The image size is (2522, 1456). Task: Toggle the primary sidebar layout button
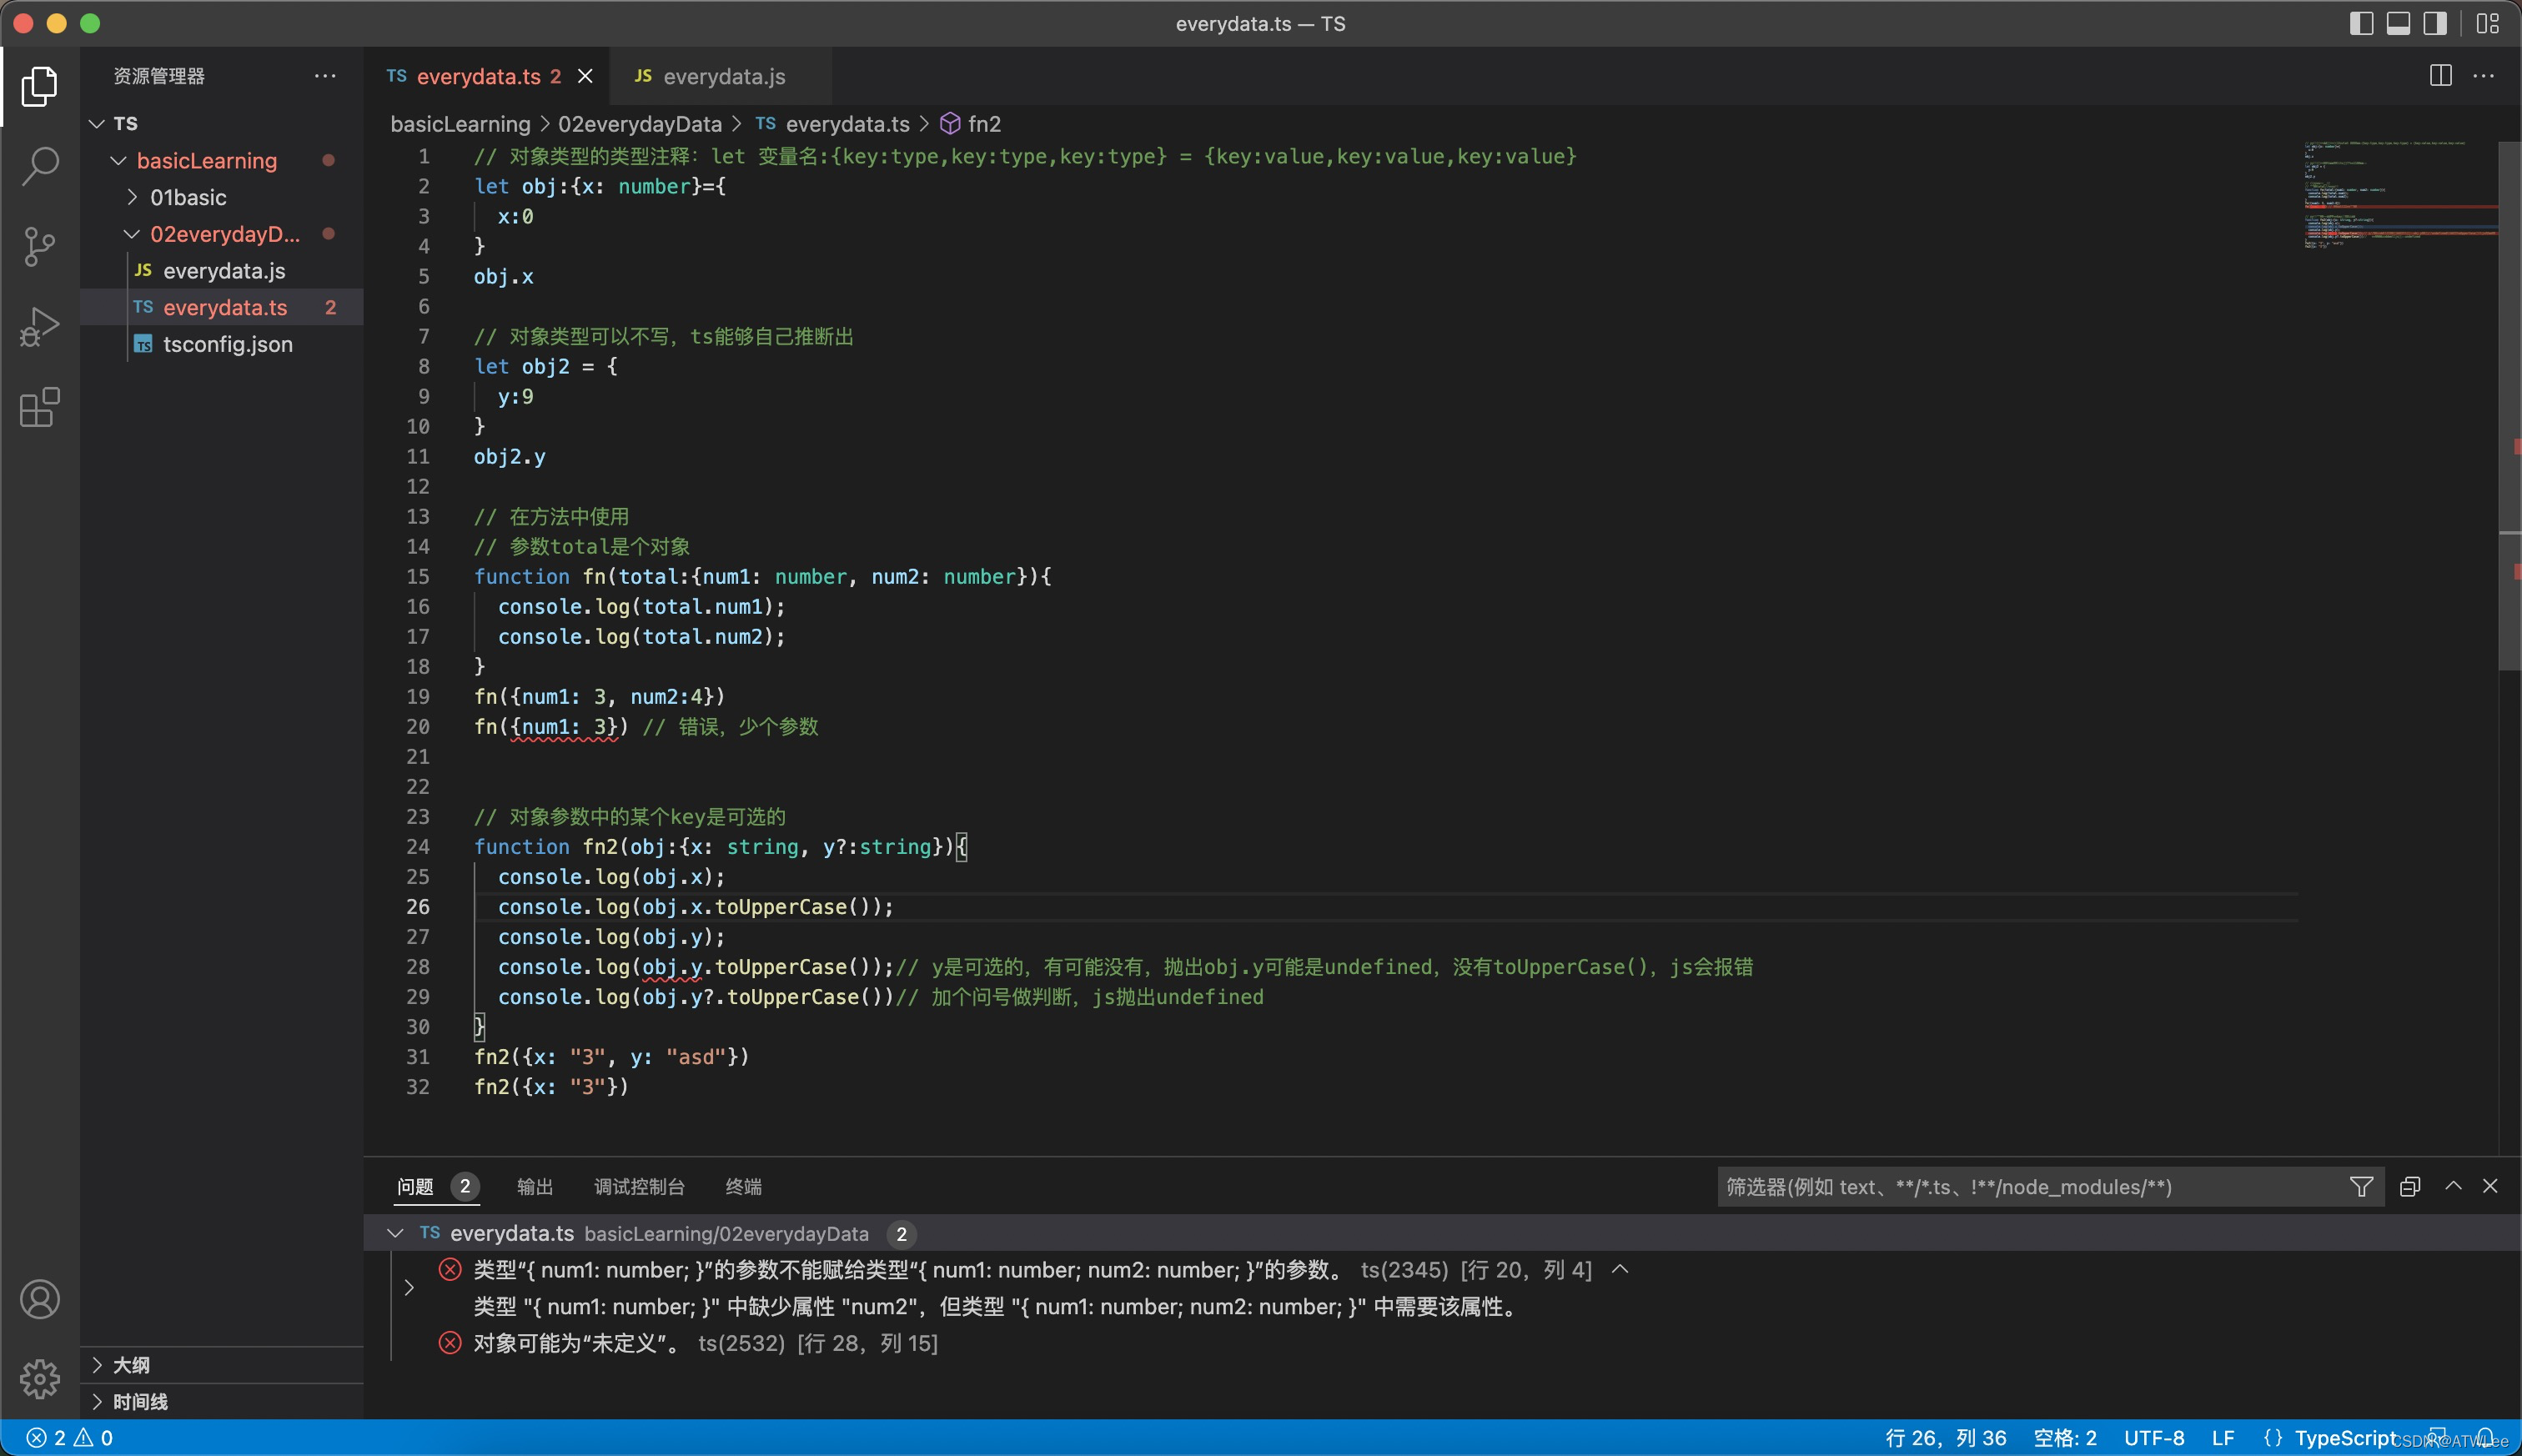pyautogui.click(x=2361, y=23)
